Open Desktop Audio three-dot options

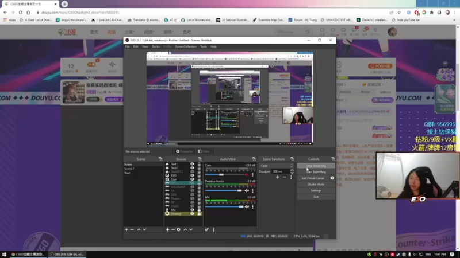(x=252, y=191)
